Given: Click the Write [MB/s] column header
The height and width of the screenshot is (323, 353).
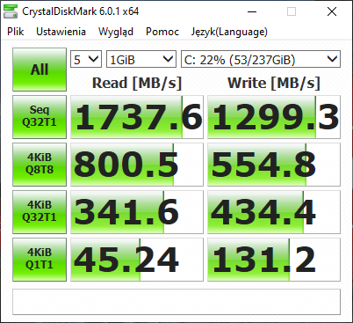Looking at the screenshot, I should click(274, 83).
